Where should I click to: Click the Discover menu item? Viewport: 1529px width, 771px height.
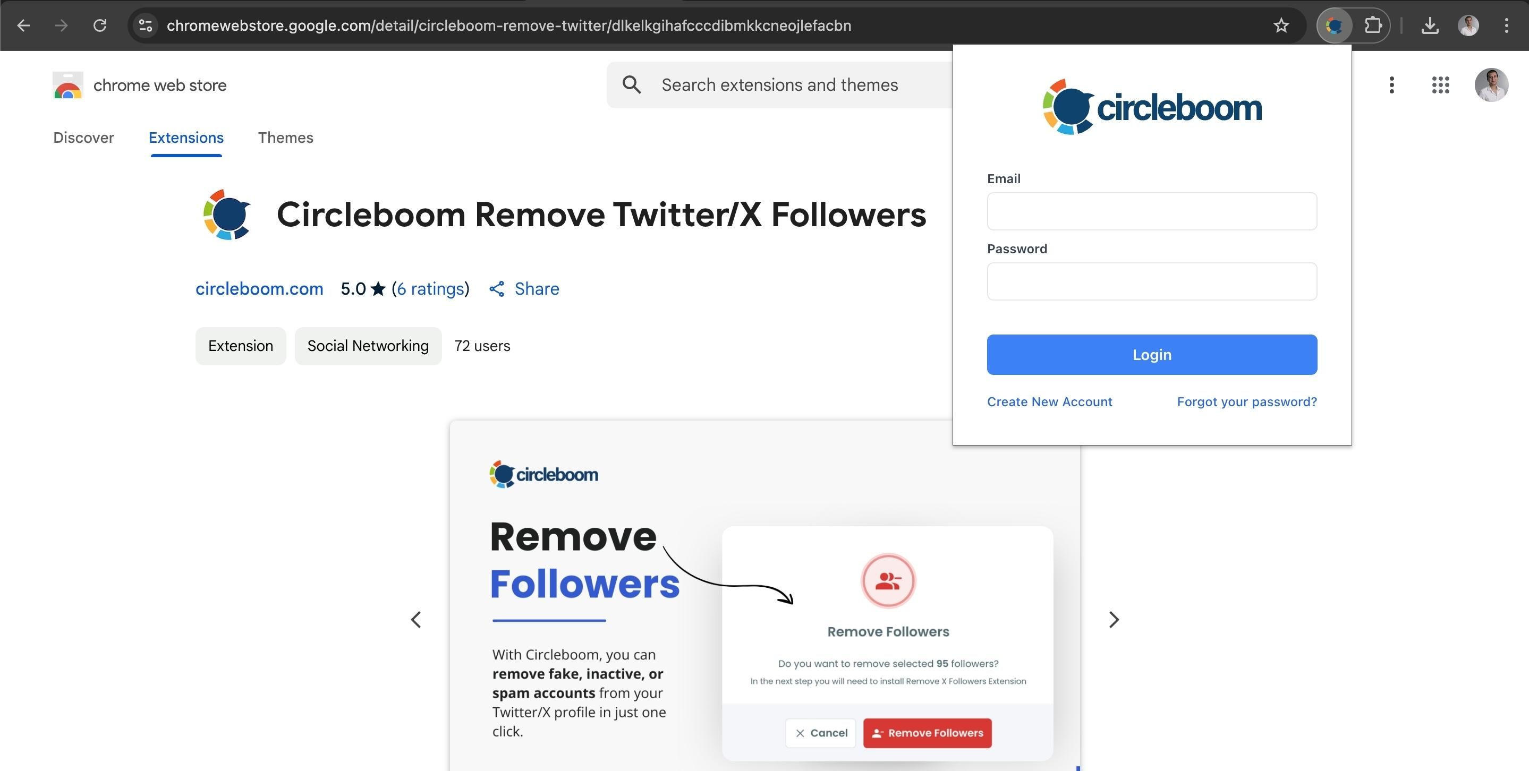click(83, 138)
